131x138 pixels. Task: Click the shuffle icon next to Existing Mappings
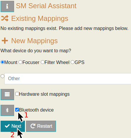click(5, 18)
